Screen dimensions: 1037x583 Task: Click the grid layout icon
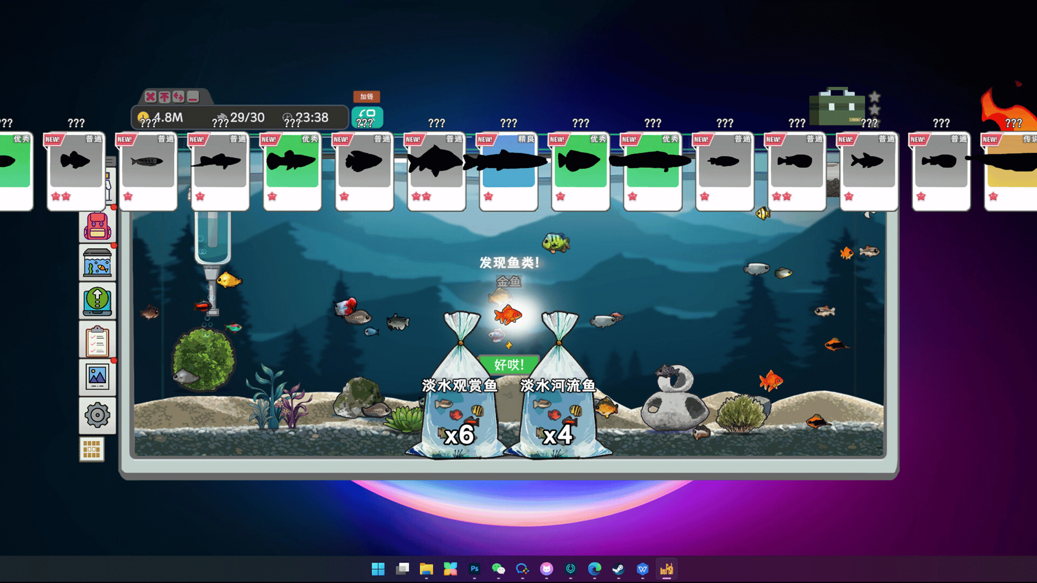pos(92,449)
